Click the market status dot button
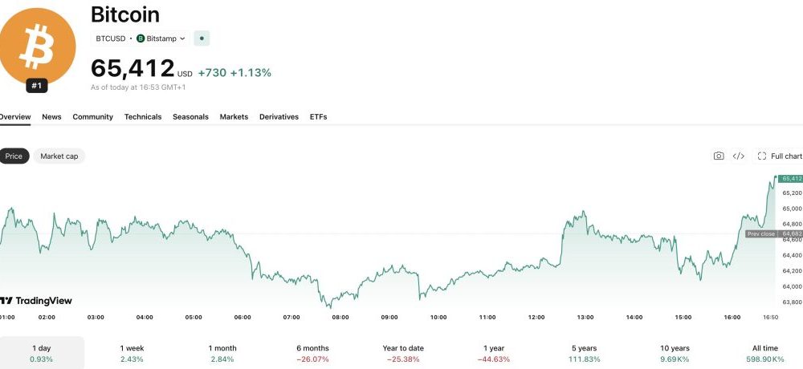The image size is (803, 369). 202,39
